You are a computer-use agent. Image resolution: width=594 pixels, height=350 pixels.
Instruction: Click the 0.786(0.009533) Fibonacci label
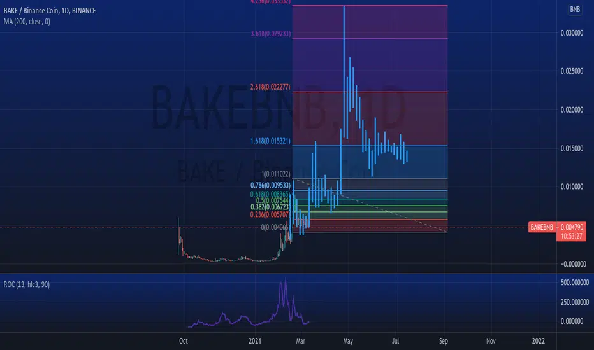point(270,185)
